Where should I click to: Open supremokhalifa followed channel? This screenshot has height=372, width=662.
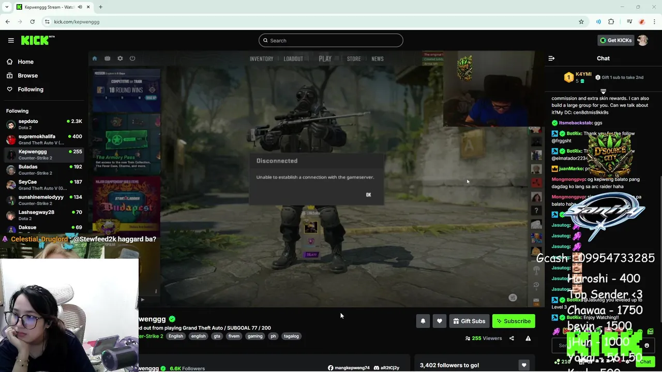click(44, 139)
